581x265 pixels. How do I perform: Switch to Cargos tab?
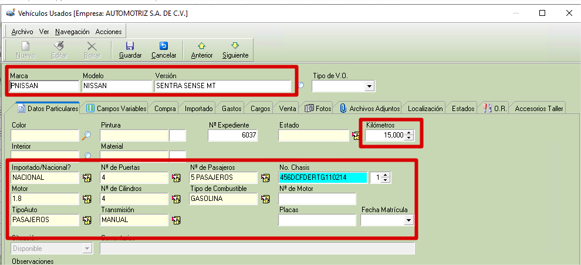pyautogui.click(x=260, y=108)
